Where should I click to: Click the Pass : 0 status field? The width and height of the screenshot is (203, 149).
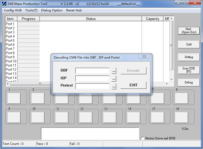(52, 144)
